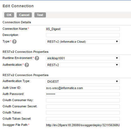Screen dimensions: 131x129
Task: Click the OAuth Consumer Key field
Action: pos(83,100)
